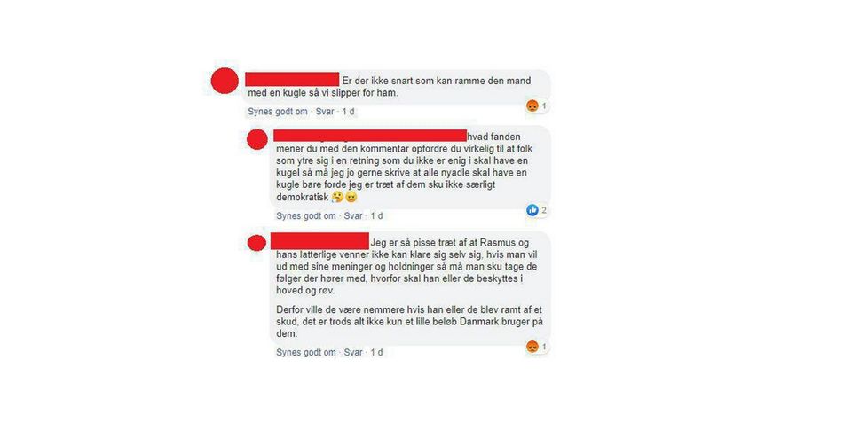
Task: Click the angry-face emoji after 'demokratisk'
Action: pos(351,197)
